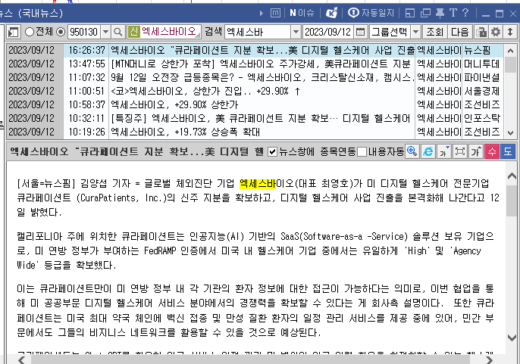
Task: Click the zoom-in magnifier icon
Action: click(x=412, y=151)
